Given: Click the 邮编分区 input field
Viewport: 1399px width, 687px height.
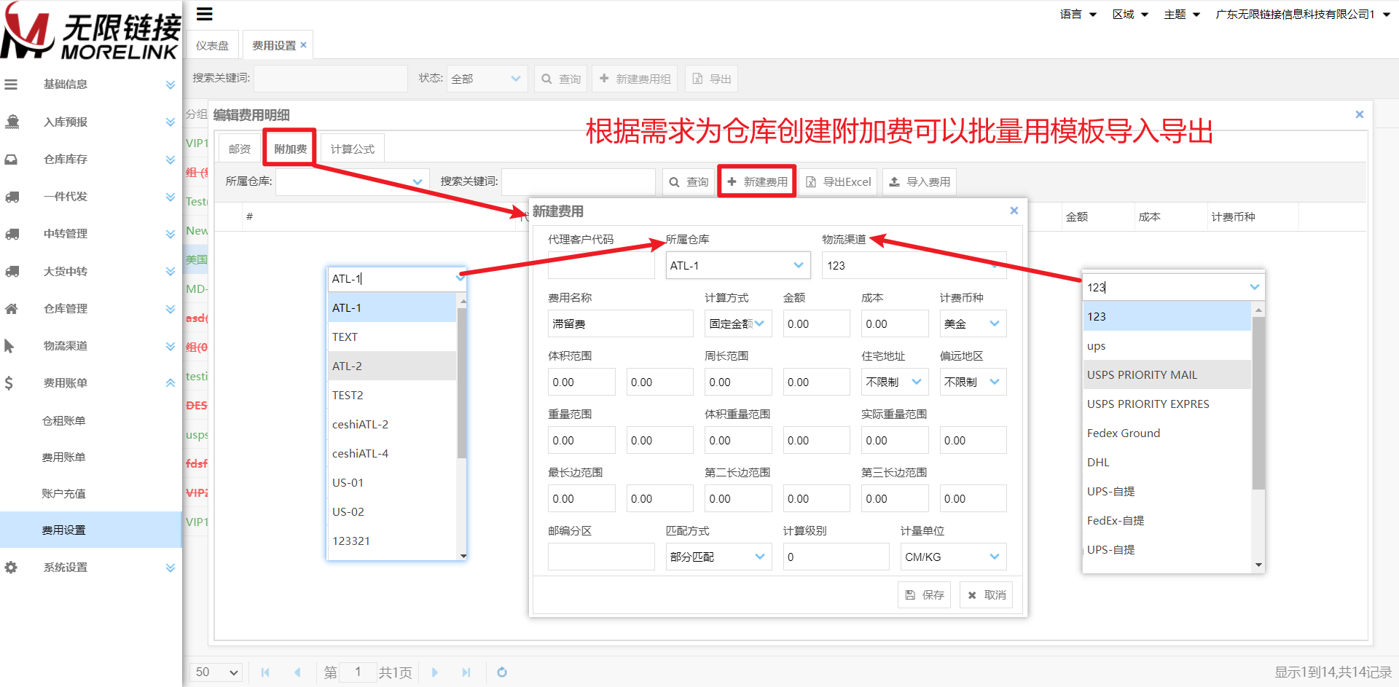Looking at the screenshot, I should (601, 557).
